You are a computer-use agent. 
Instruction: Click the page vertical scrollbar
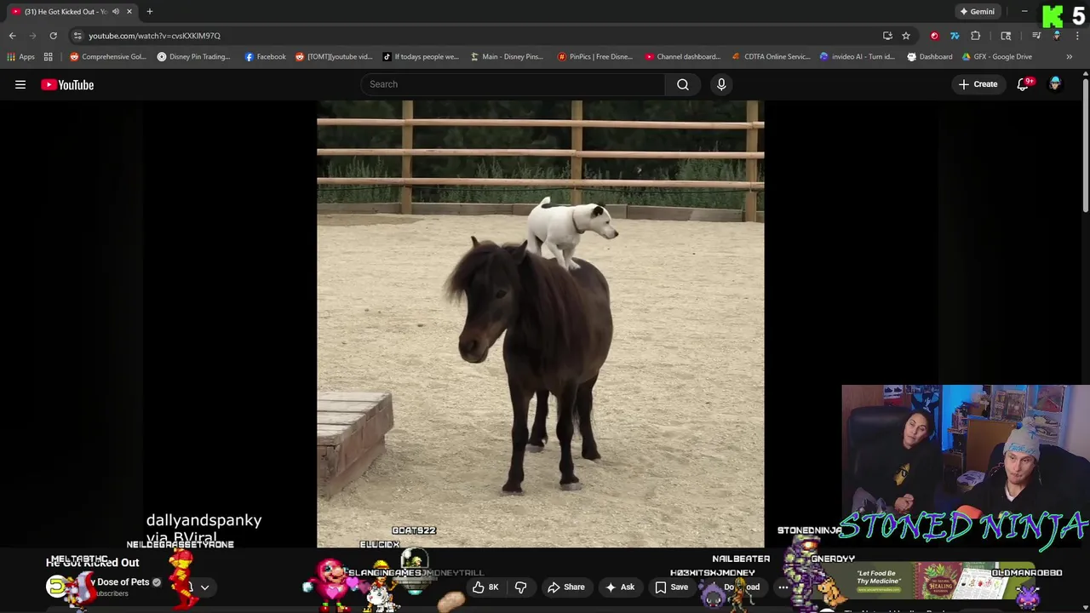[1086, 145]
